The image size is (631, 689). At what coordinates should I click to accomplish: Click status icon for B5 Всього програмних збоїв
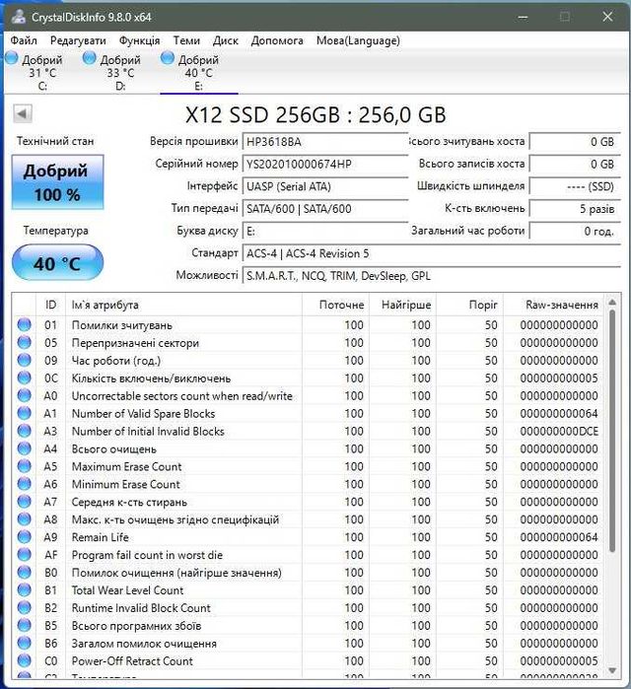(25, 625)
